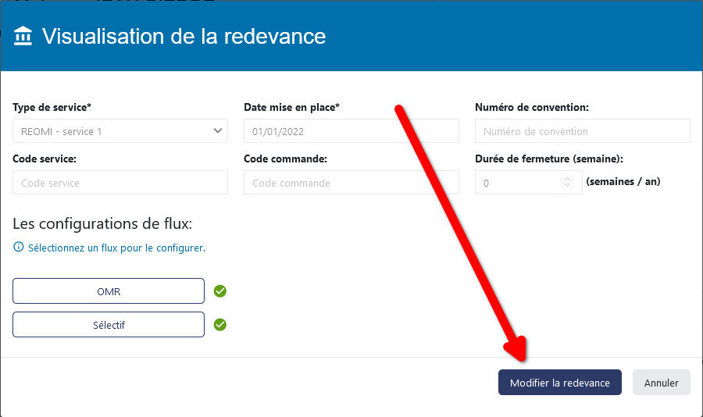Click the green checkmark next to OMR
This screenshot has height=417, width=703.
220,291
